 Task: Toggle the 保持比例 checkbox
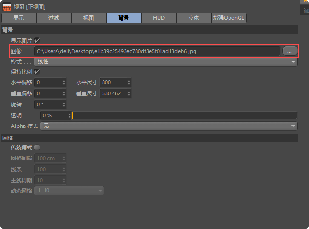click(37, 71)
